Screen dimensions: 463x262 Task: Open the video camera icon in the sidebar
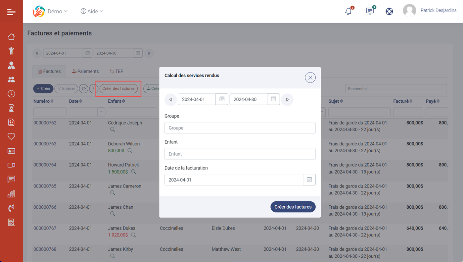pos(11,165)
